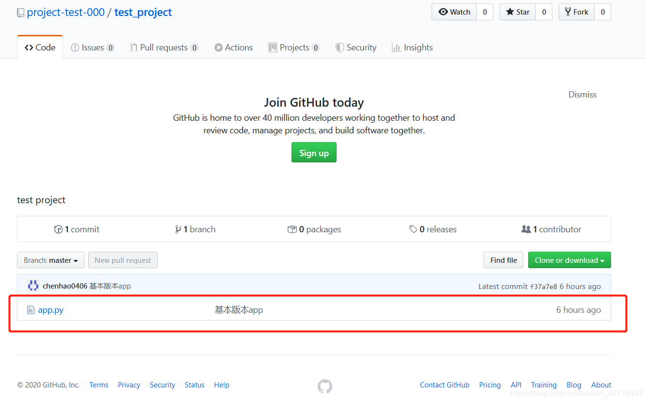Open the forks count next to Fork

(603, 12)
